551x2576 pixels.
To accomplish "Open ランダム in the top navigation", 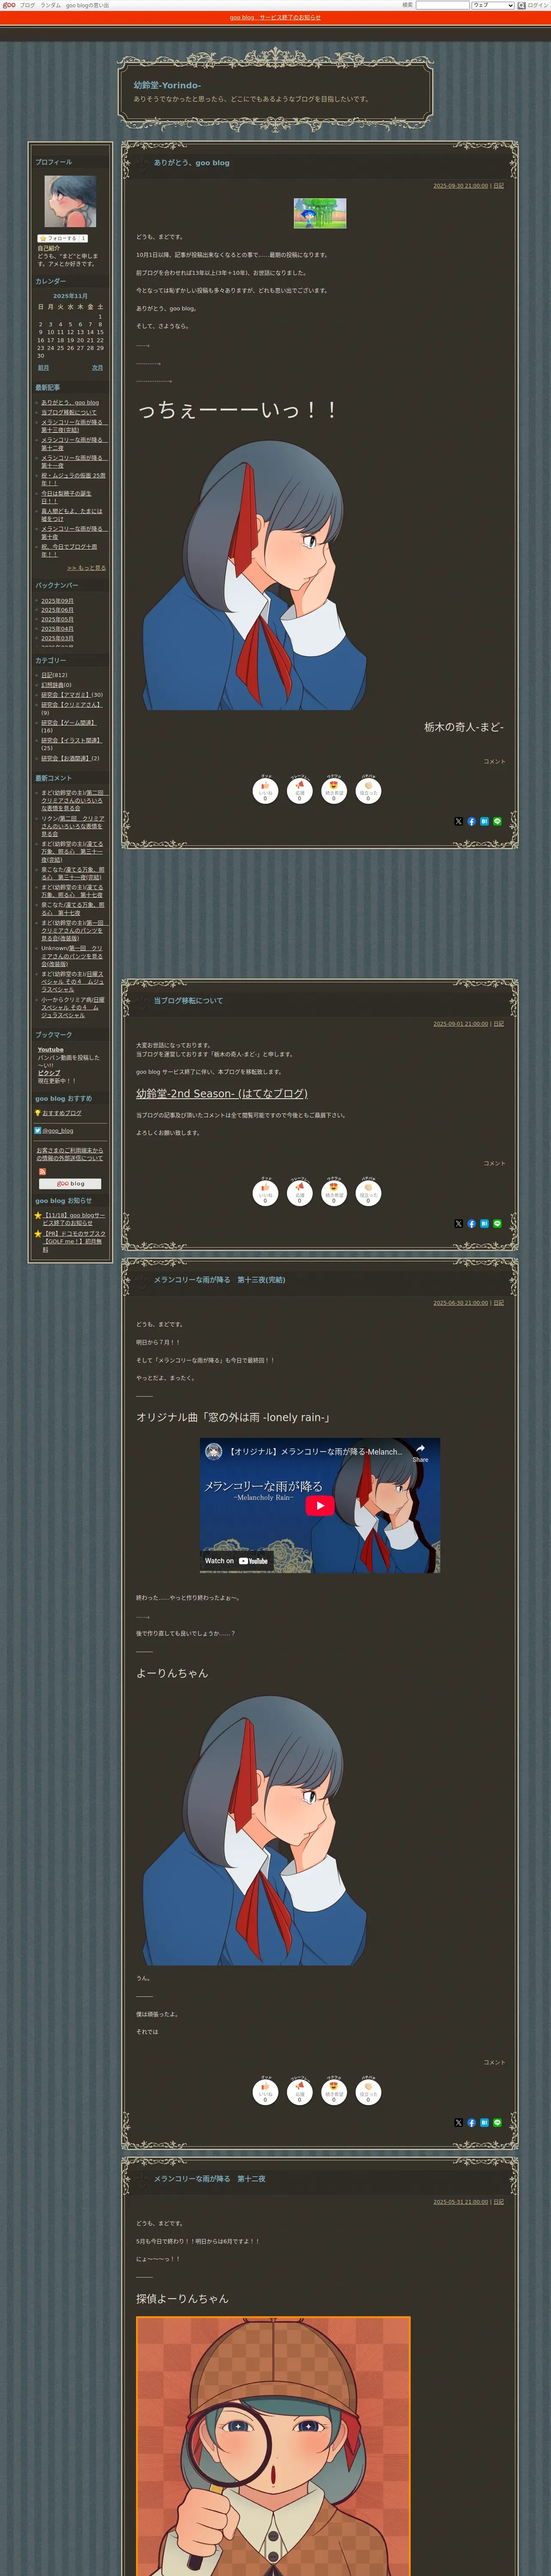I will pos(50,5).
